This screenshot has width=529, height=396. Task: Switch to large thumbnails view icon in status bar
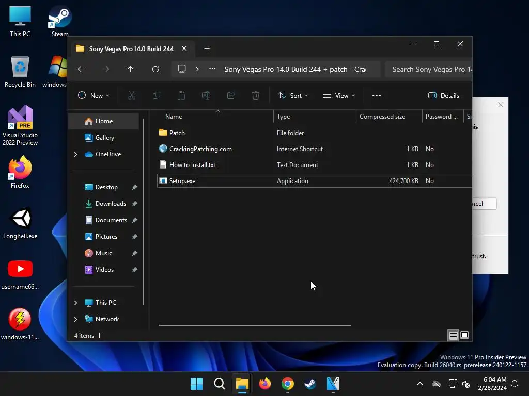coord(464,335)
